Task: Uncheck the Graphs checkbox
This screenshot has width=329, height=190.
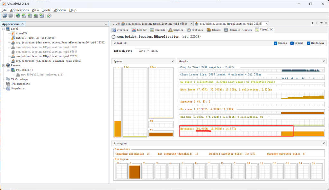Action: click(292, 43)
